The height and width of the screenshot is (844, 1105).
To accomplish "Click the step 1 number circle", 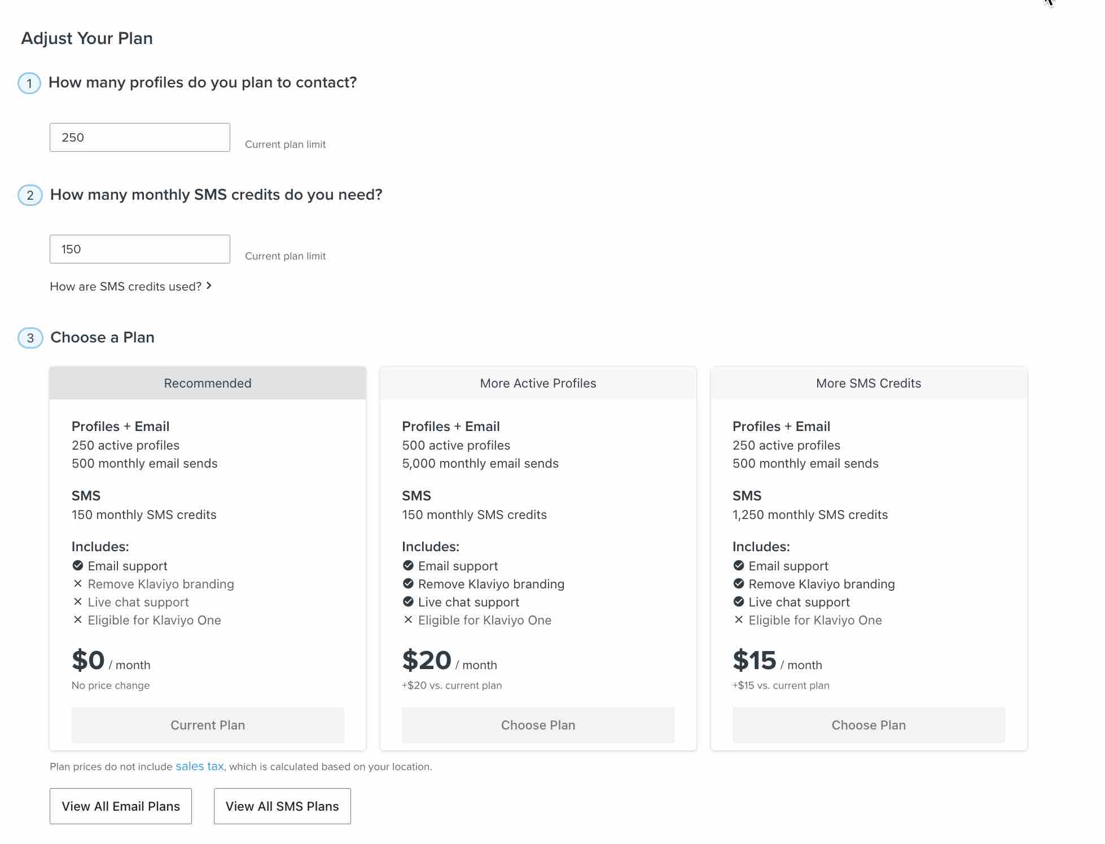I will [x=29, y=83].
